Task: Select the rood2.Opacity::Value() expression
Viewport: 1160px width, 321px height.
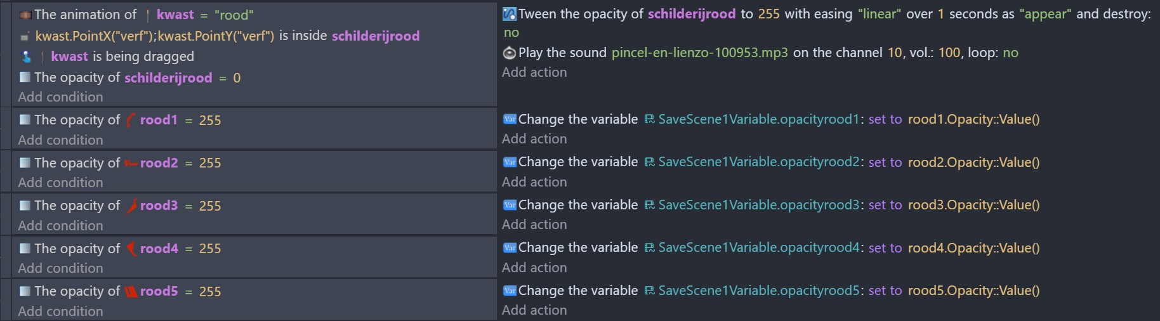Action: point(973,162)
